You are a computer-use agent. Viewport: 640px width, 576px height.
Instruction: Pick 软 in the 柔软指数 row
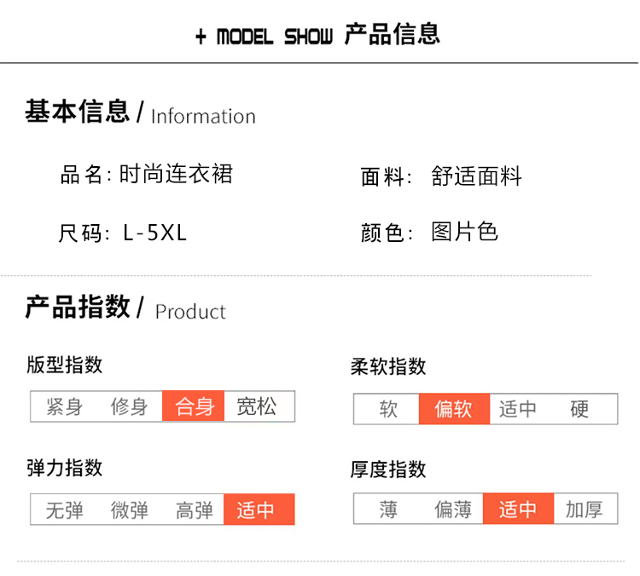pyautogui.click(x=387, y=409)
